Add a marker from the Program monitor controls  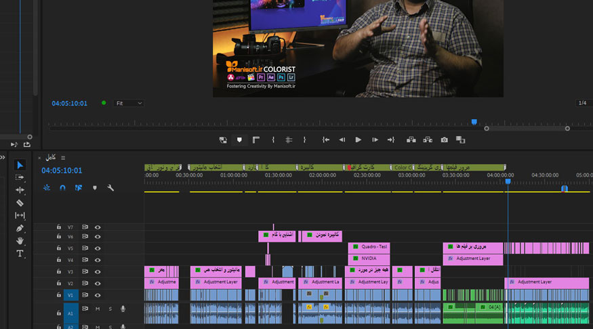(x=239, y=140)
